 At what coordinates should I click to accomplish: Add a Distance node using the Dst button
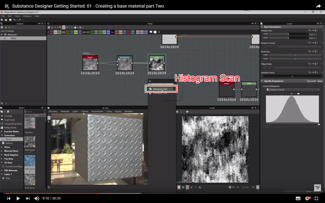[x=76, y=32]
